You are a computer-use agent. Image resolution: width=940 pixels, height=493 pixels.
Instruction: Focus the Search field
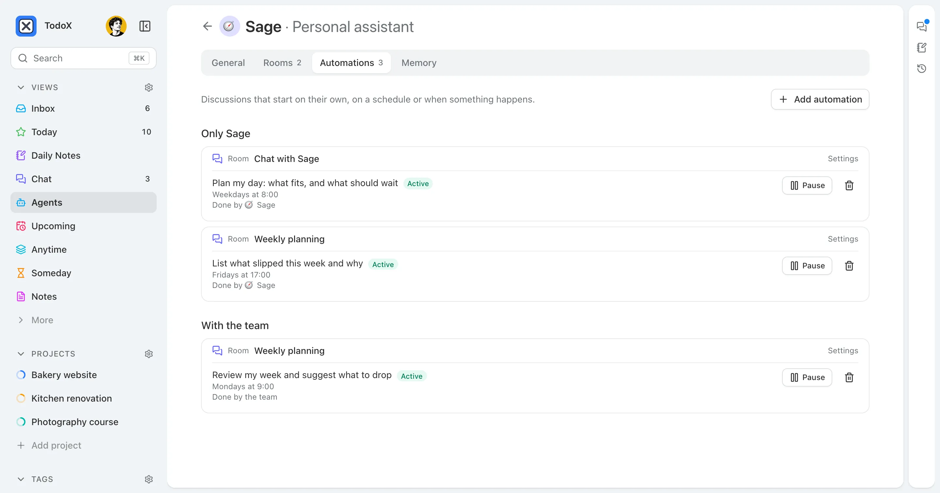click(84, 58)
